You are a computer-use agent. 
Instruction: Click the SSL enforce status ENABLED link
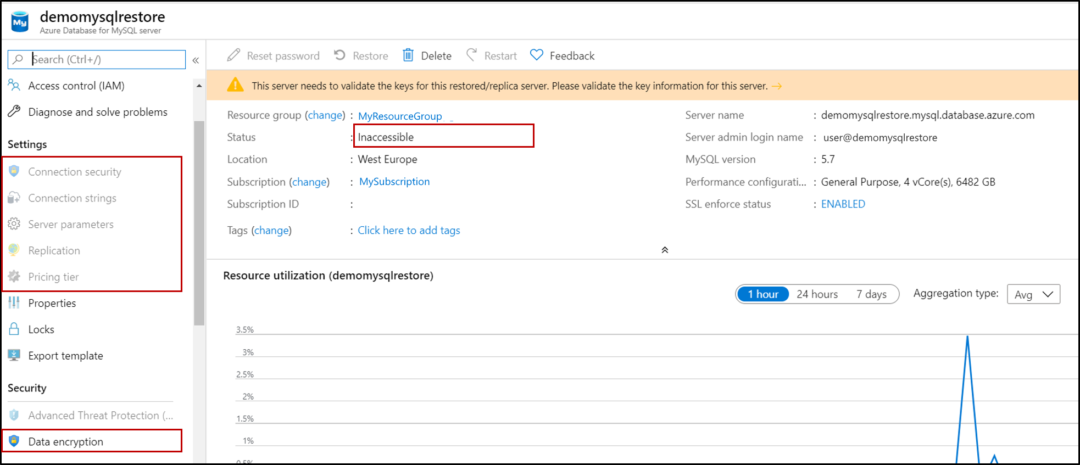click(x=843, y=204)
